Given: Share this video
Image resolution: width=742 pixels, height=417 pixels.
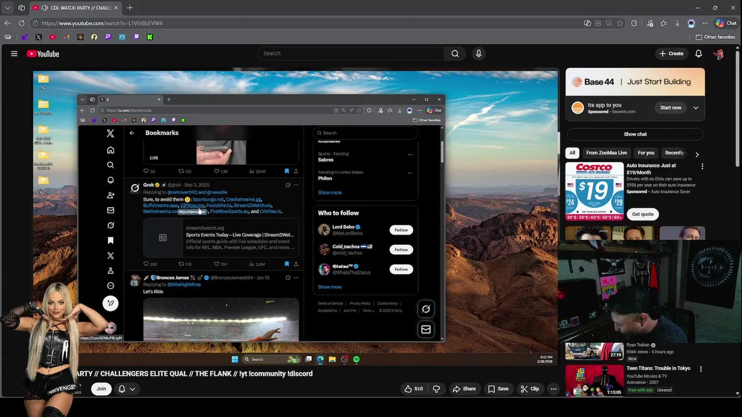Looking at the screenshot, I should click(464, 389).
